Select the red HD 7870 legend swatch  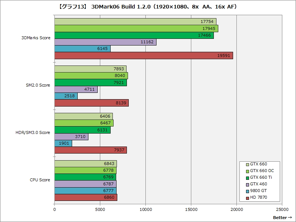247,198
